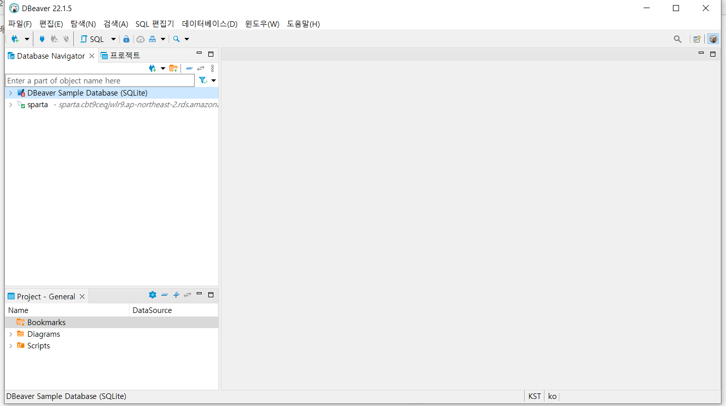Click the grayed Reconnect plug icon
Viewport: 726px width, 406px height.
point(54,39)
